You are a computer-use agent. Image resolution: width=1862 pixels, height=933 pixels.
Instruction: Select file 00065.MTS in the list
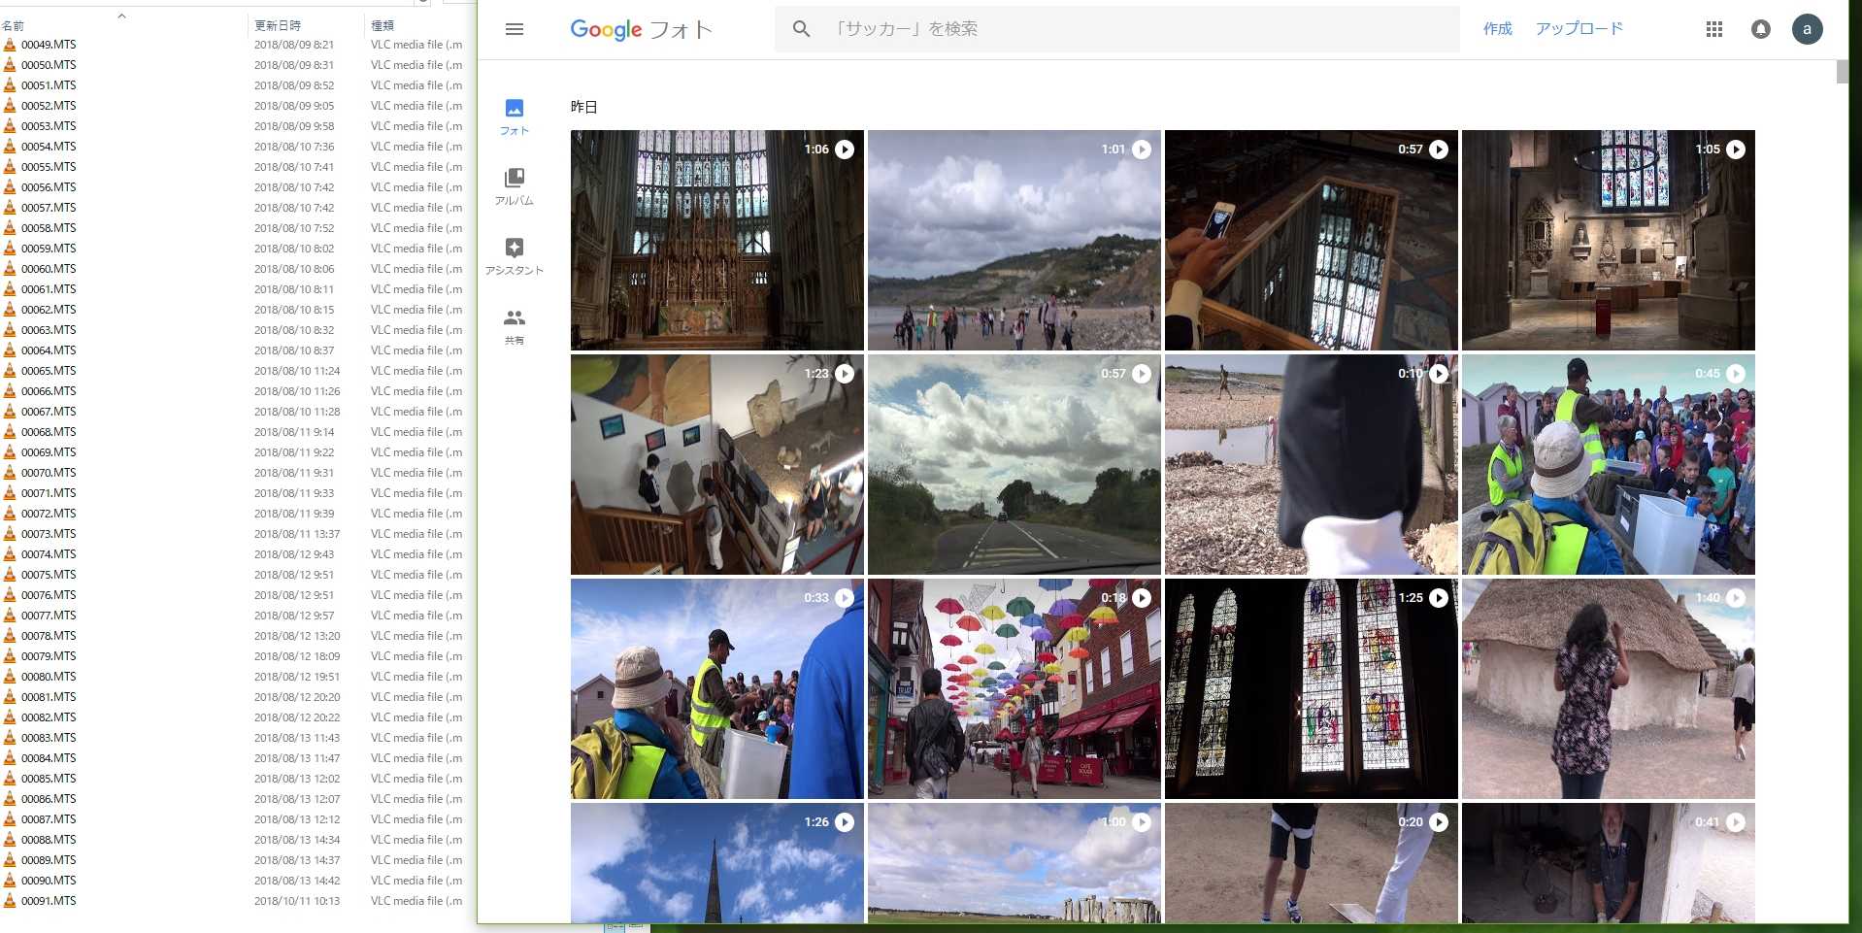point(49,371)
